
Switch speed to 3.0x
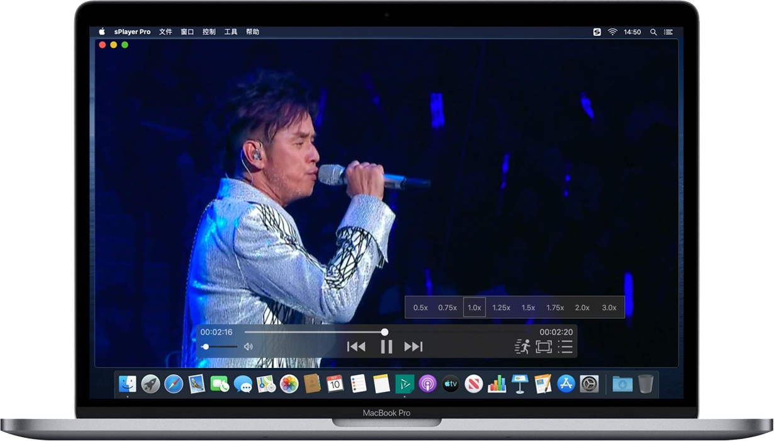(x=609, y=307)
